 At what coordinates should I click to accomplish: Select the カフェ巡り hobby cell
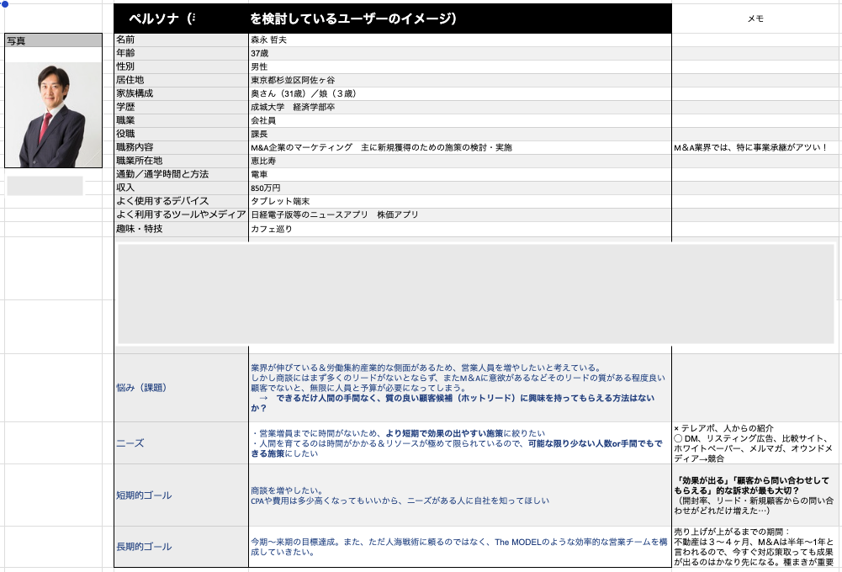click(x=459, y=229)
